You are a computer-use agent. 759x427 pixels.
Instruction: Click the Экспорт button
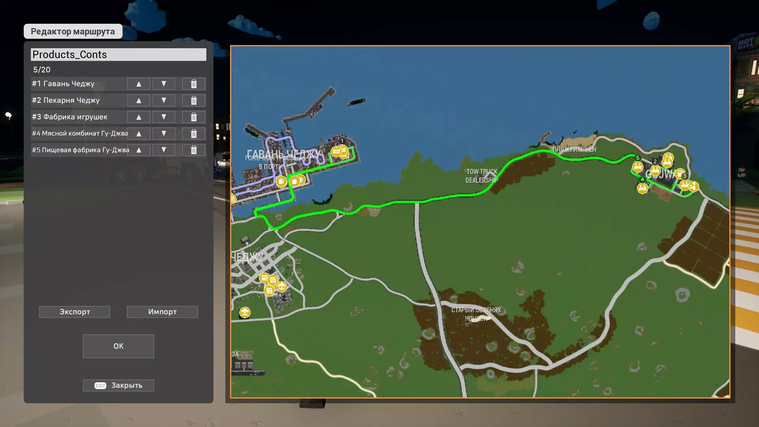click(x=75, y=312)
